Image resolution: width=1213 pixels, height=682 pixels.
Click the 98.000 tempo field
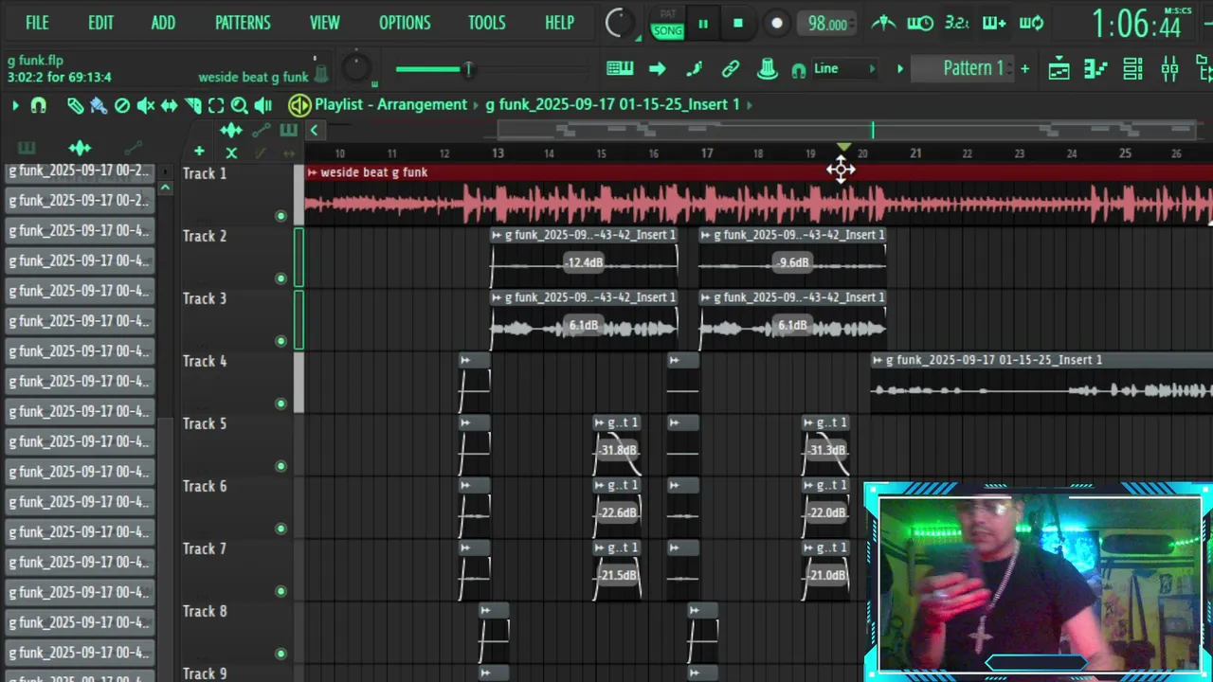(827, 25)
